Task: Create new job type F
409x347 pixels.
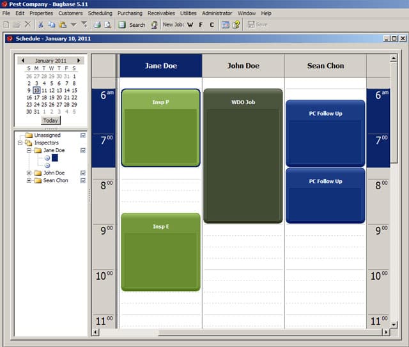Action: pos(201,25)
